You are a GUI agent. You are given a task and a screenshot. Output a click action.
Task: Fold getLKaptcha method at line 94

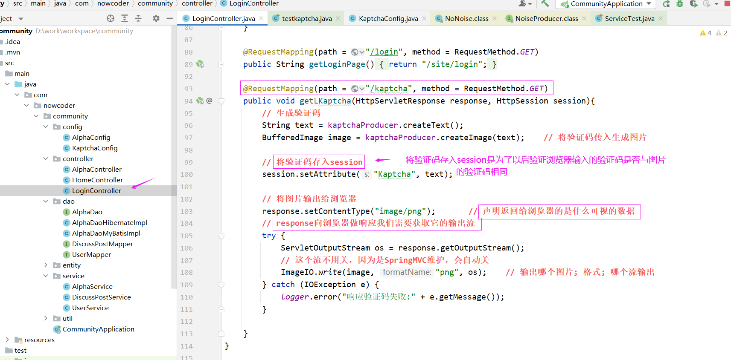point(221,101)
